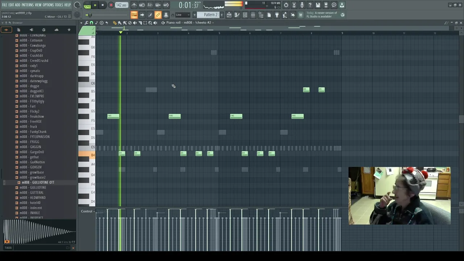
Task: Open the Playlist view icon
Action: 229,15
